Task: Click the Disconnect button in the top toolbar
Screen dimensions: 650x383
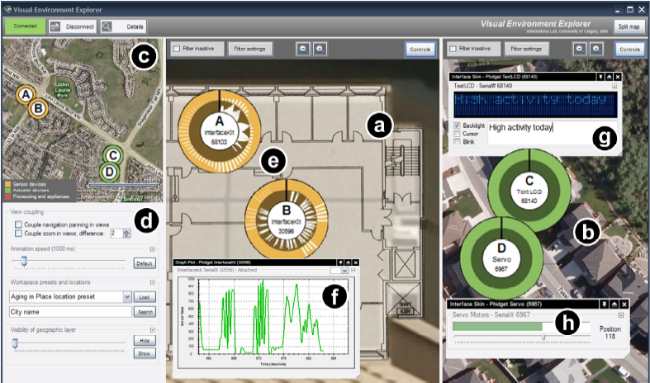Action: click(x=73, y=26)
